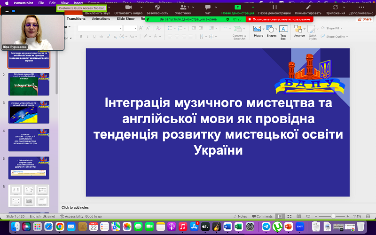Open the Edit menu
The height and width of the screenshot is (235, 376).
pyautogui.click(x=52, y=3)
